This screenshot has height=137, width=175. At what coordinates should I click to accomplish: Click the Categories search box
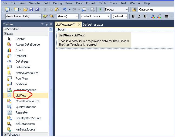156,10
